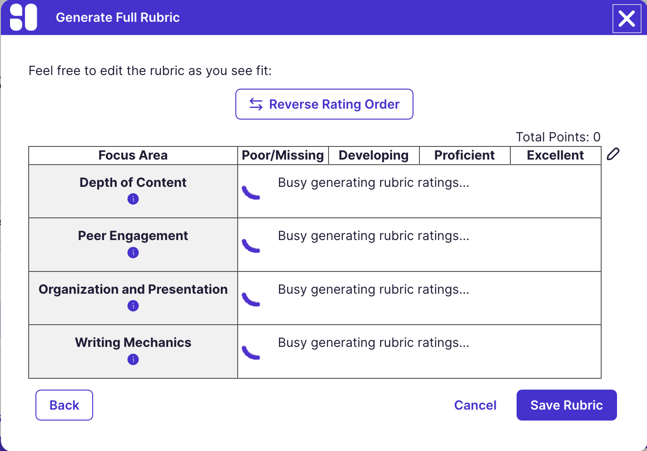Select the Developing column header

(374, 155)
